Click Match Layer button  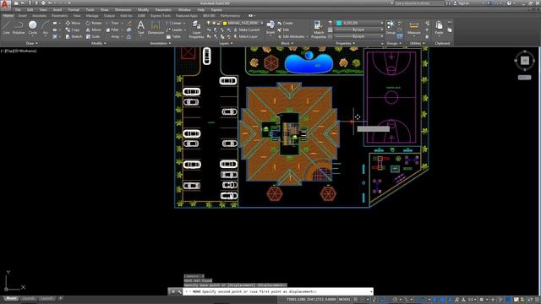coord(245,36)
